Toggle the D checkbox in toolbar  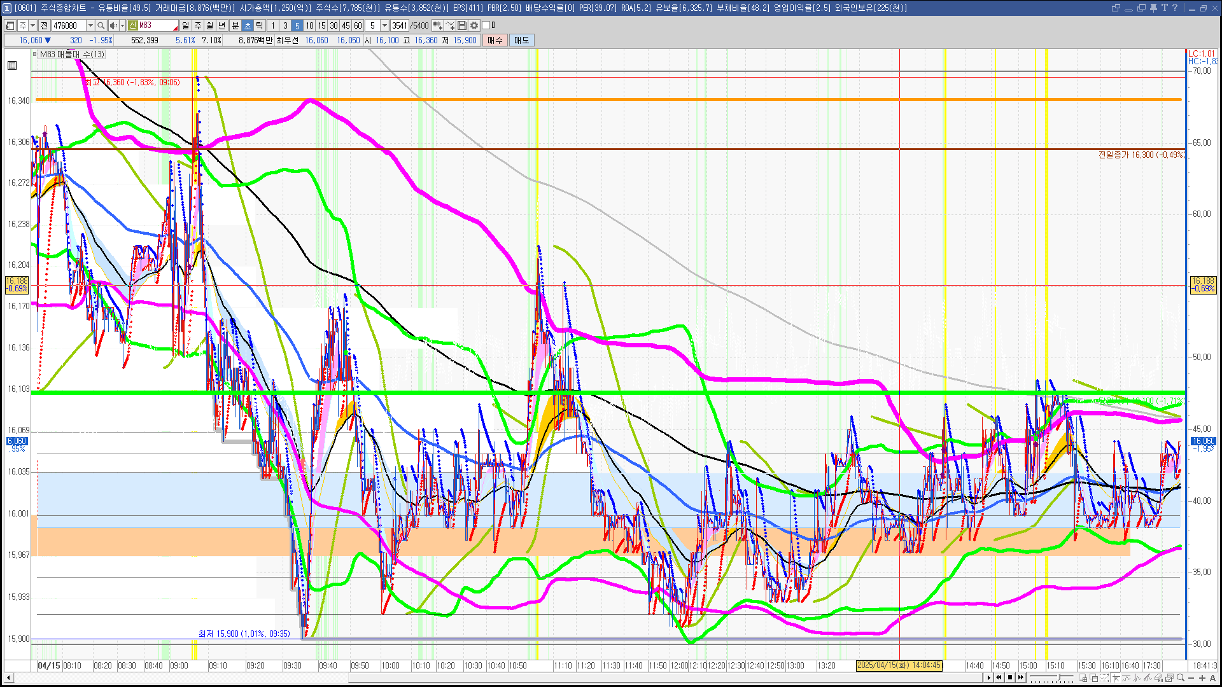click(486, 25)
